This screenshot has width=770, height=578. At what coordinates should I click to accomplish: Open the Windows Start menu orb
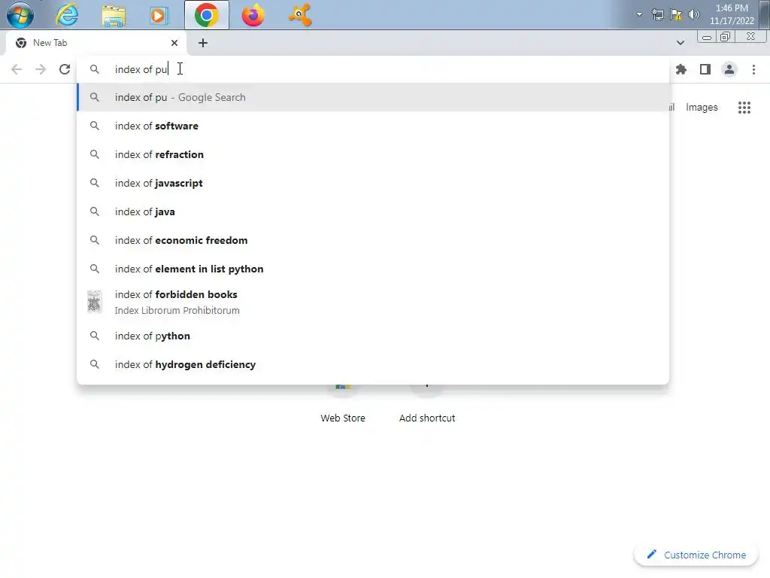(x=20, y=14)
